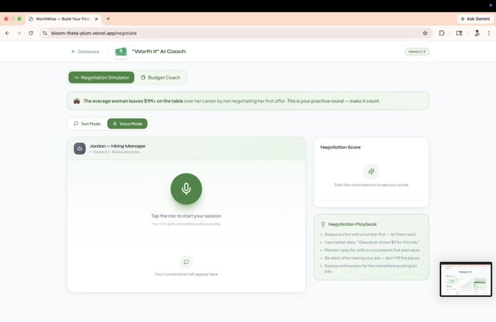Click the browser back arrow
This screenshot has width=496, height=322.
point(7,33)
